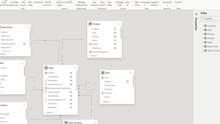Select Product to Sales relationship arrow
Image resolution: width=220 pixels, height=124 pixels.
[62, 52]
